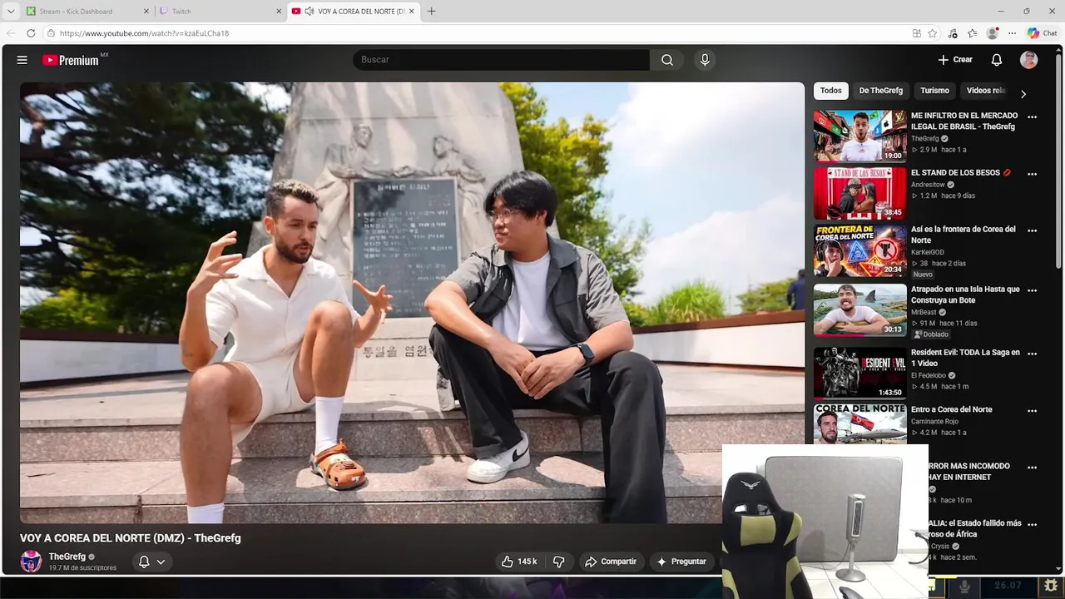Open Así es la frontera de Corea title
1065x599 pixels.
tap(963, 235)
